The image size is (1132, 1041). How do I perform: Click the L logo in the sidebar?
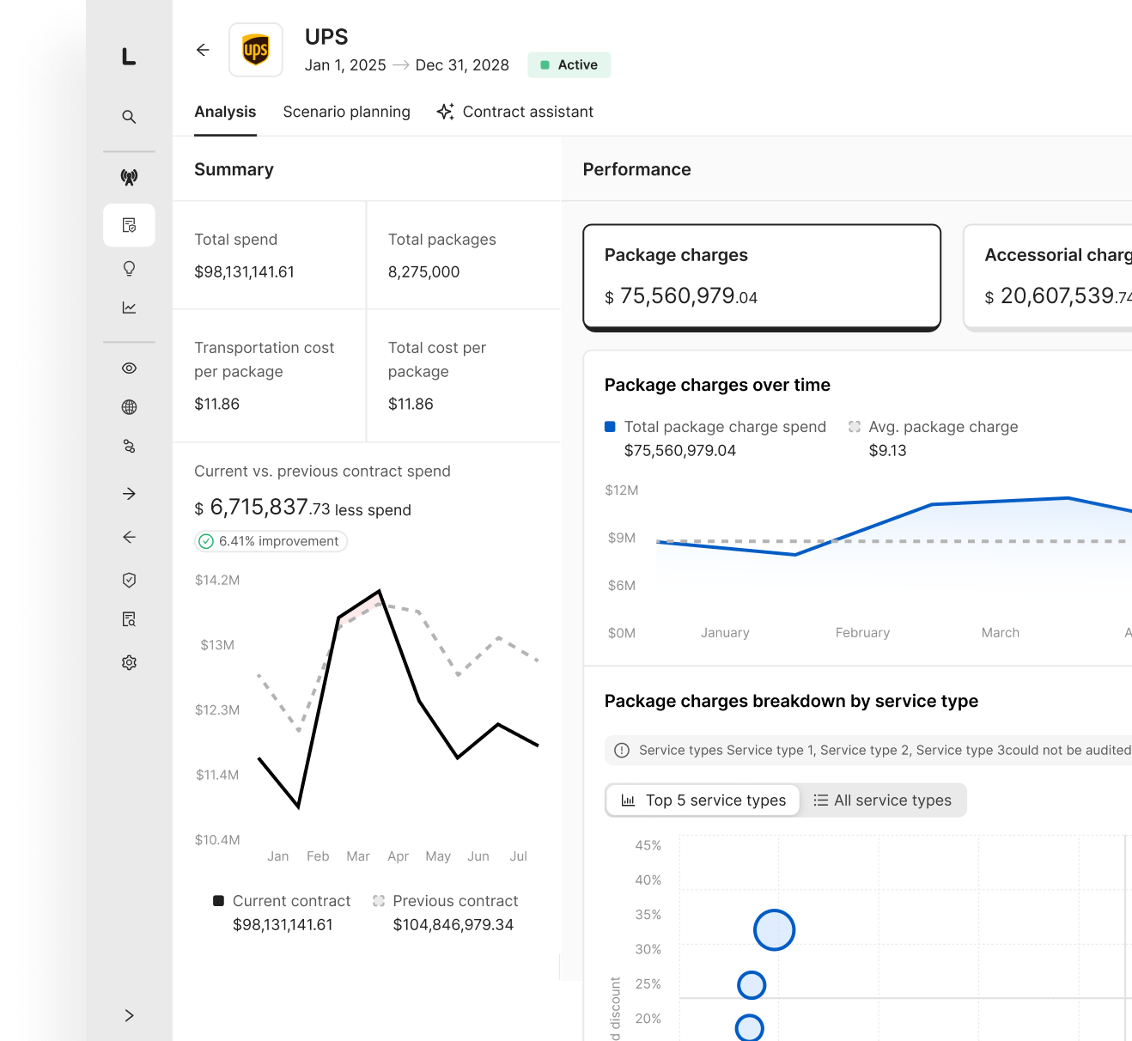(129, 57)
